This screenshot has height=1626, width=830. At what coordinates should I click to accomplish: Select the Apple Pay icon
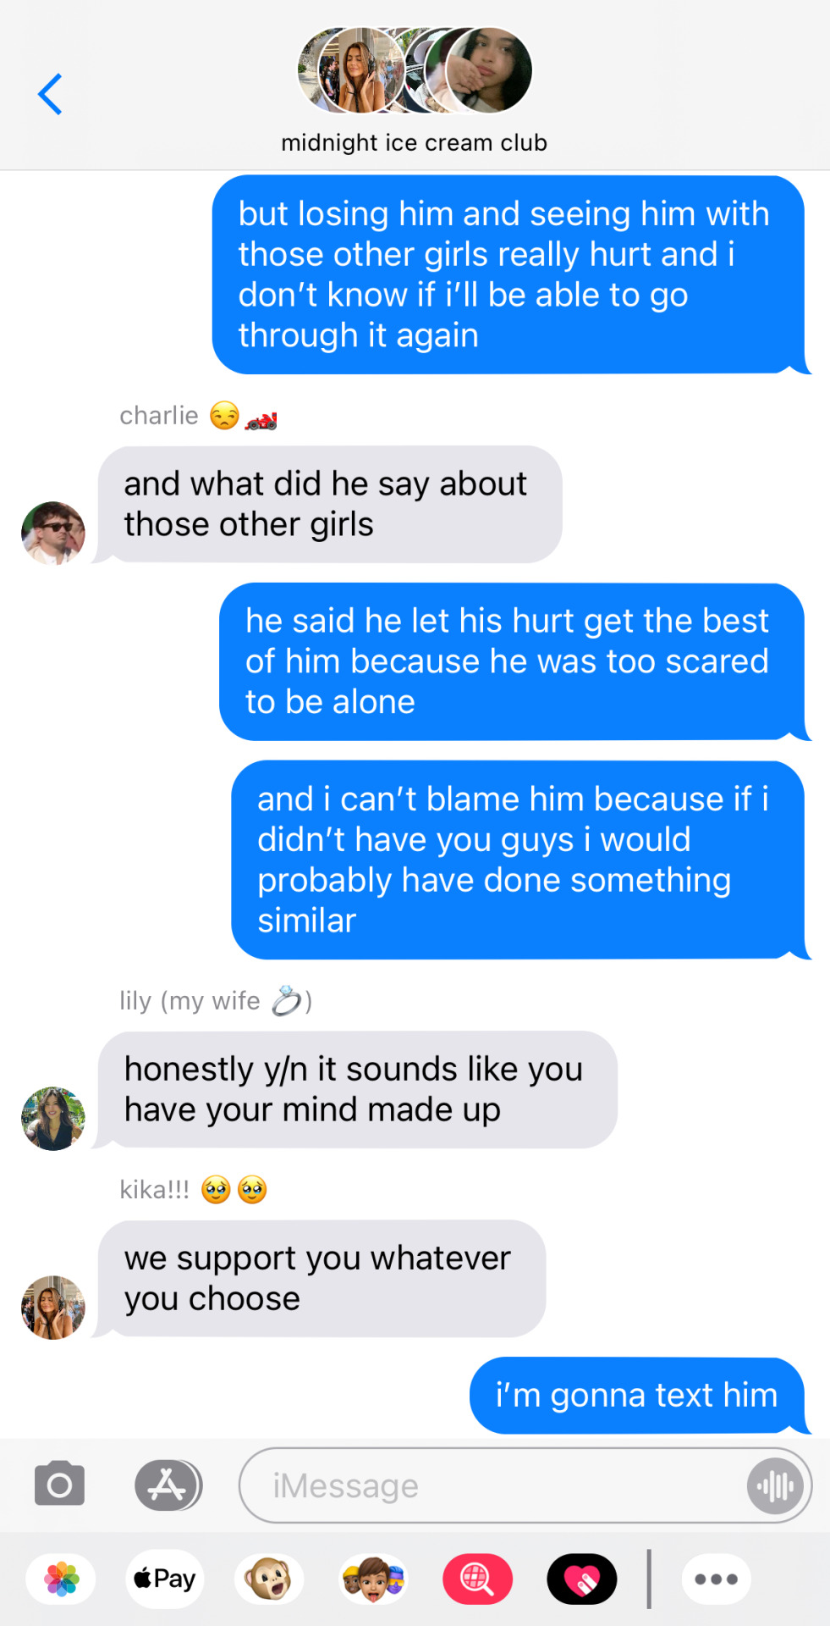165,1579
